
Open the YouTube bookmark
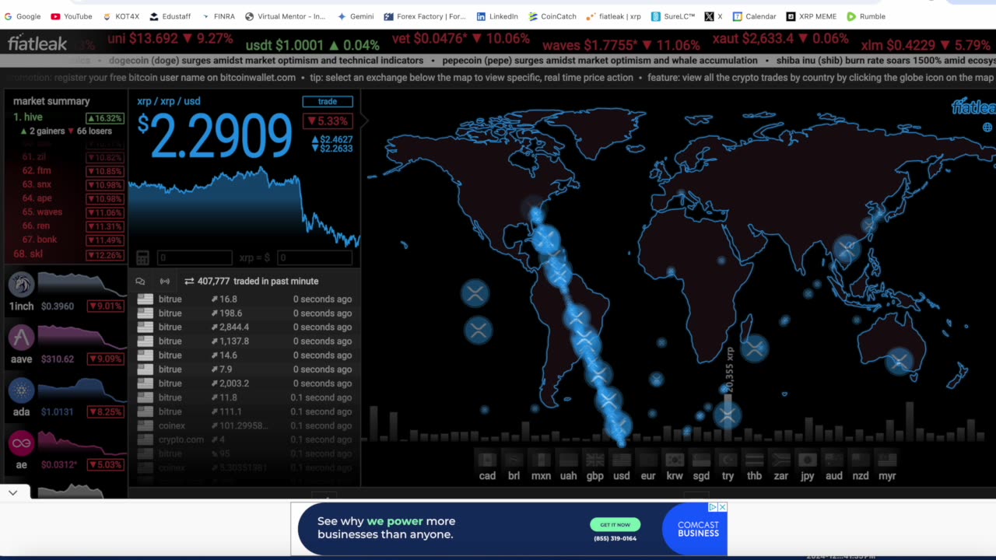(x=71, y=16)
